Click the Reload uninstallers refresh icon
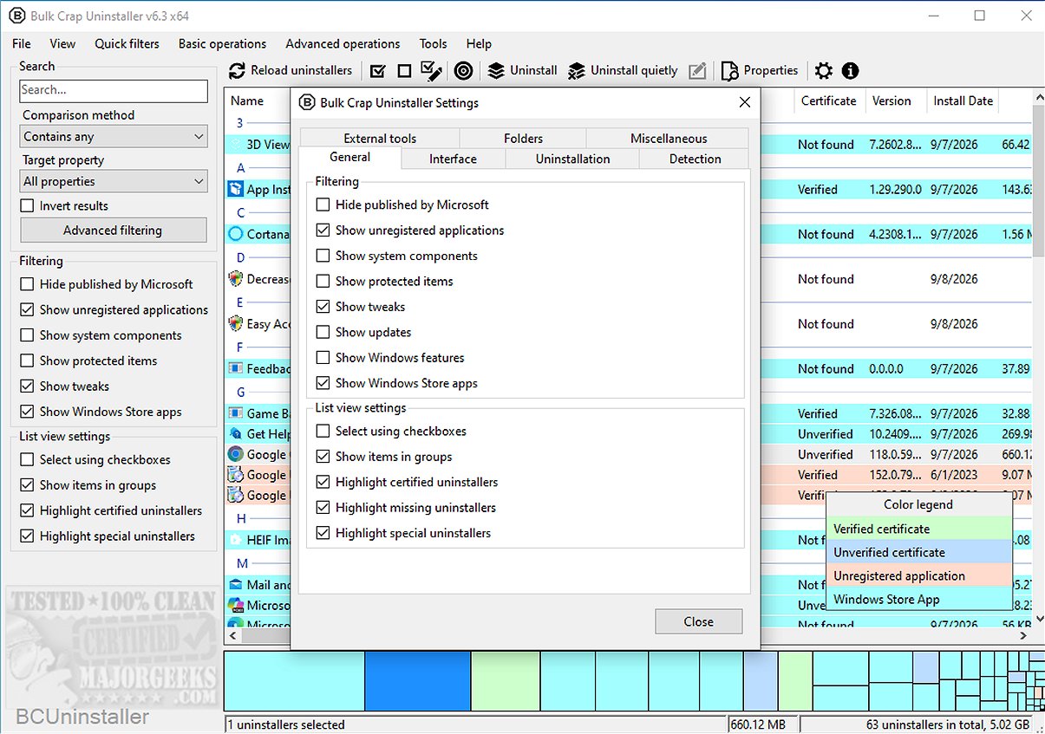This screenshot has height=734, width=1045. pos(238,71)
